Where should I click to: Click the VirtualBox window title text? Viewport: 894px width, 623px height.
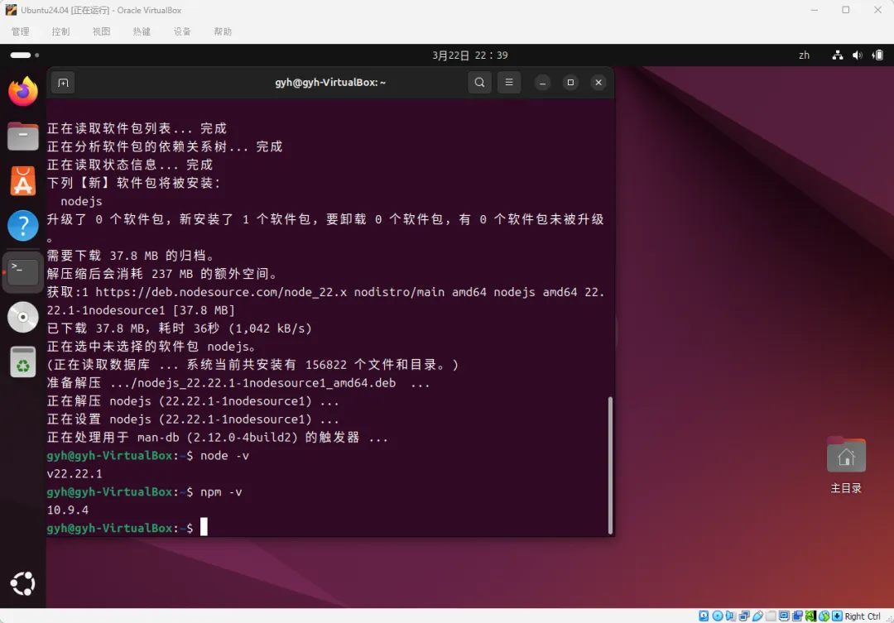click(x=101, y=10)
